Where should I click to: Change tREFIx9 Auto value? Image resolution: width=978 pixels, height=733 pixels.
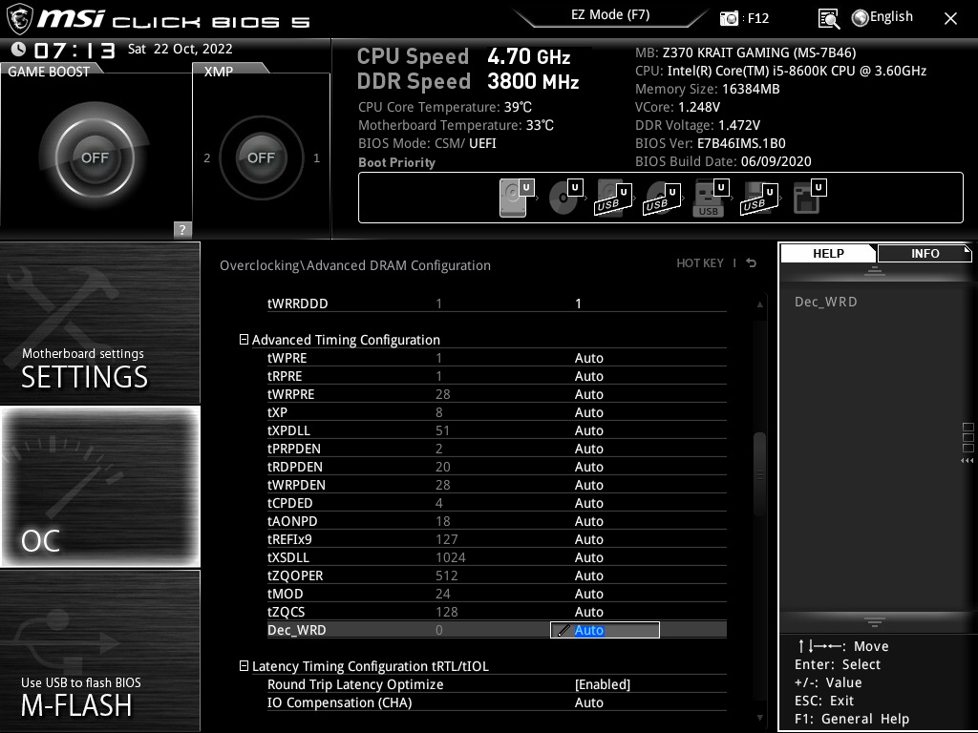588,539
